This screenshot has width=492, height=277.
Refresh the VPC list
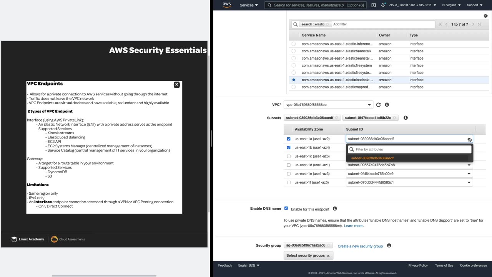[378, 105]
